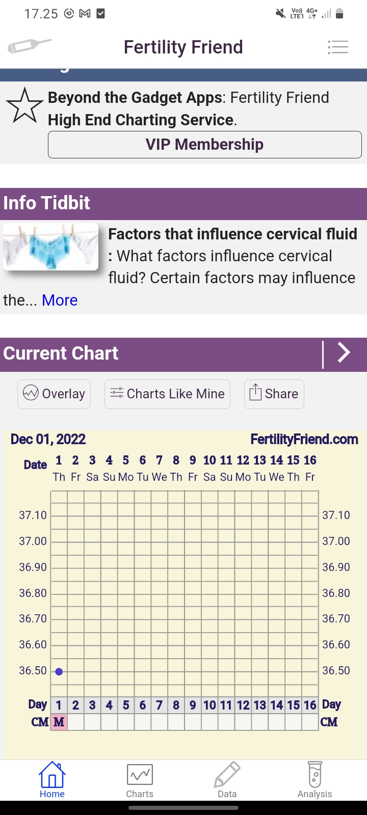The height and width of the screenshot is (815, 367).
Task: Tap the star icon beside VIP promo
Action: (24, 106)
